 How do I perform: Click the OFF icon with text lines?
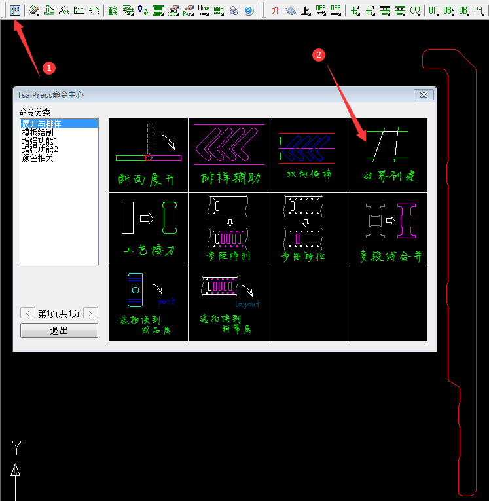point(336,10)
